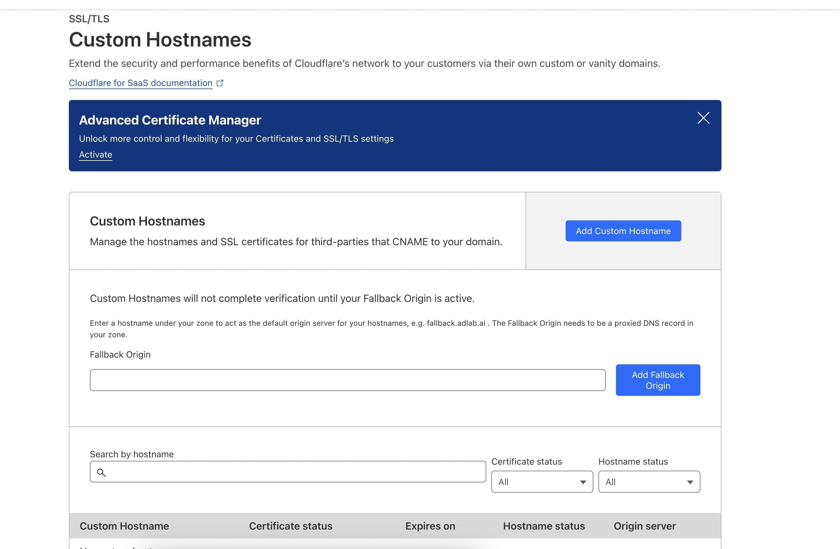Focus the Fallback Origin text field
Viewport: 840px width, 549px height.
click(347, 380)
